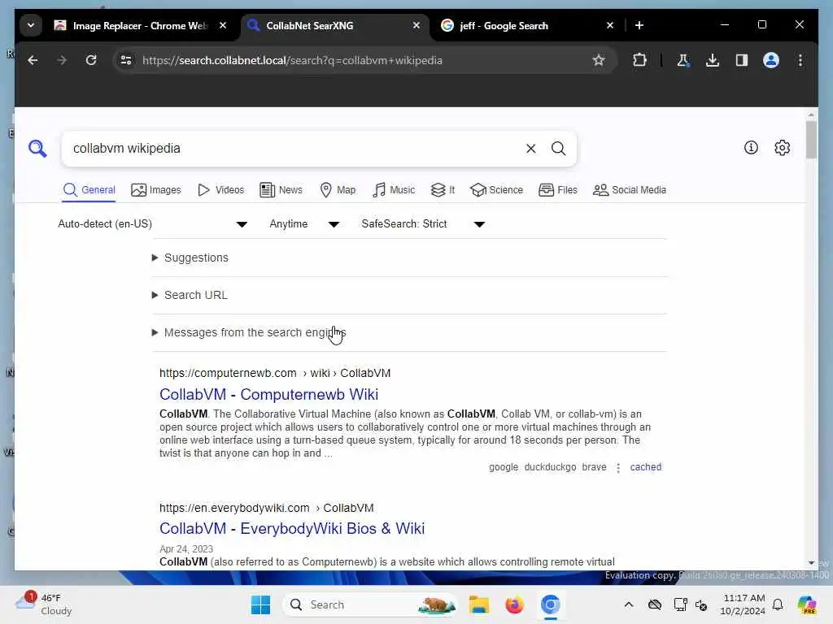Open the Anytime time range dropdown
The width and height of the screenshot is (833, 624).
(304, 224)
